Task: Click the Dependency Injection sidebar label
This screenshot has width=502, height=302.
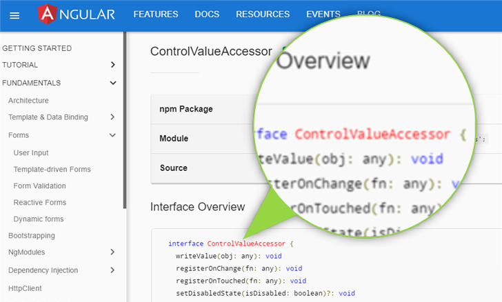Action: click(43, 270)
